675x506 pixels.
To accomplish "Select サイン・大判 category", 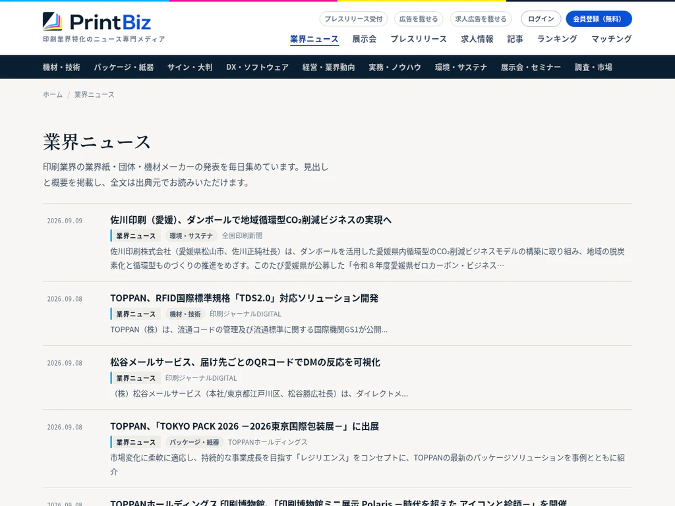I will (x=190, y=67).
